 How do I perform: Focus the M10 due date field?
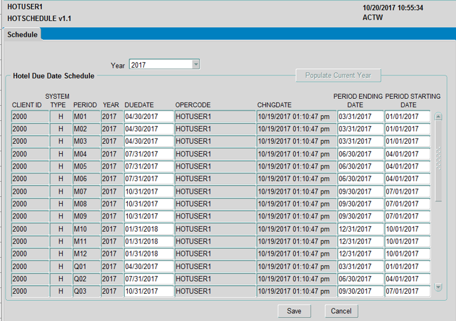point(148,229)
